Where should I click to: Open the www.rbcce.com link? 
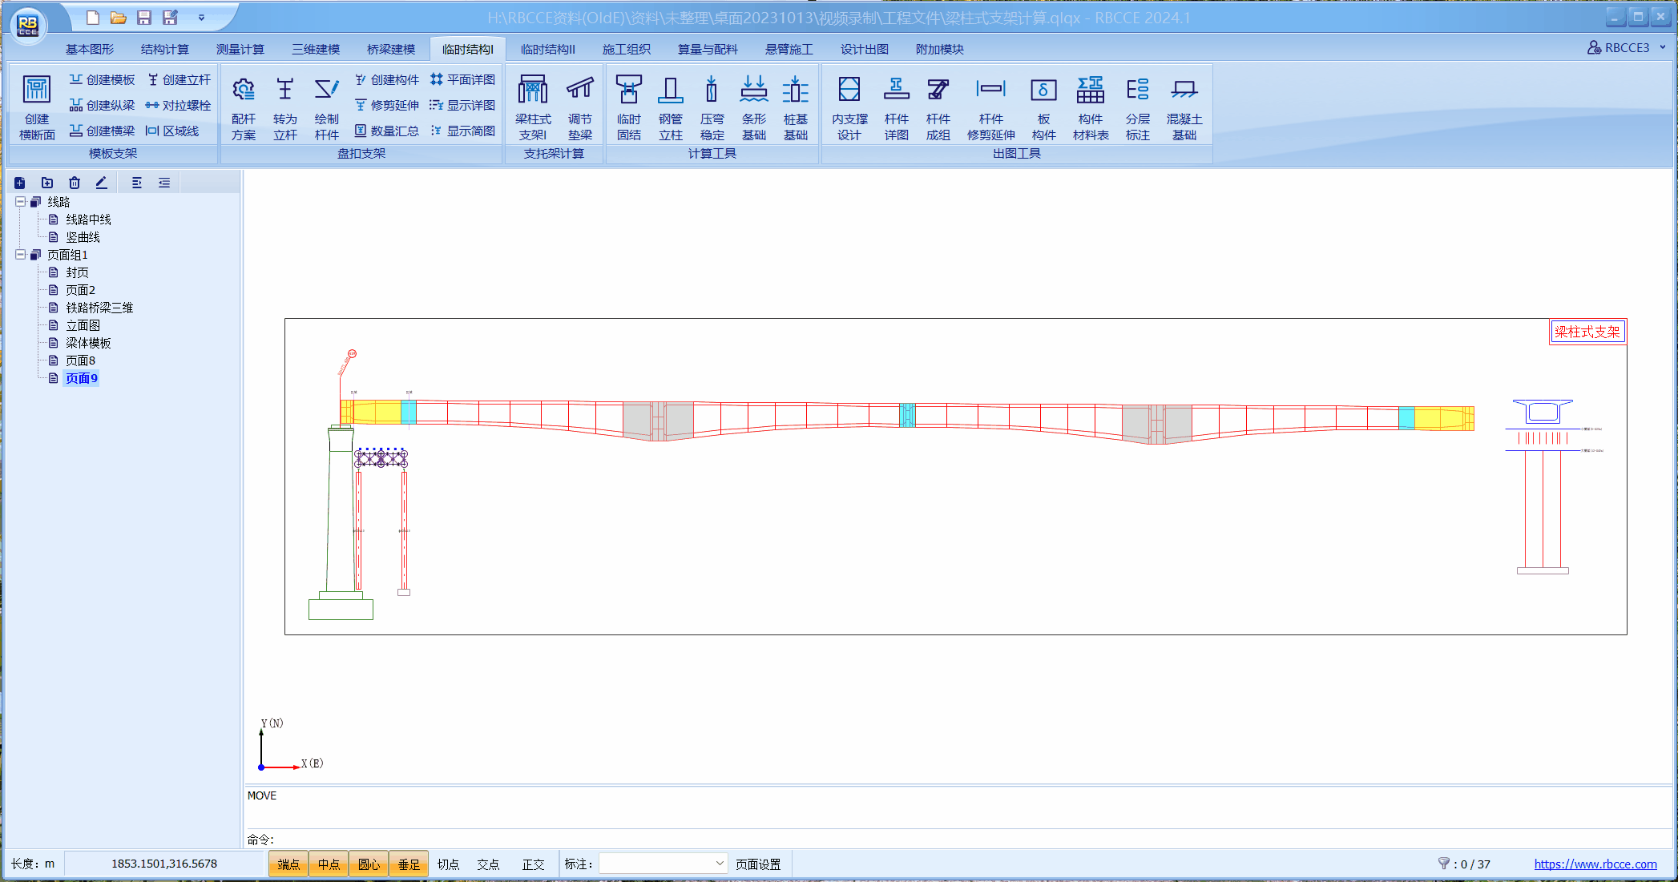pyautogui.click(x=1595, y=864)
